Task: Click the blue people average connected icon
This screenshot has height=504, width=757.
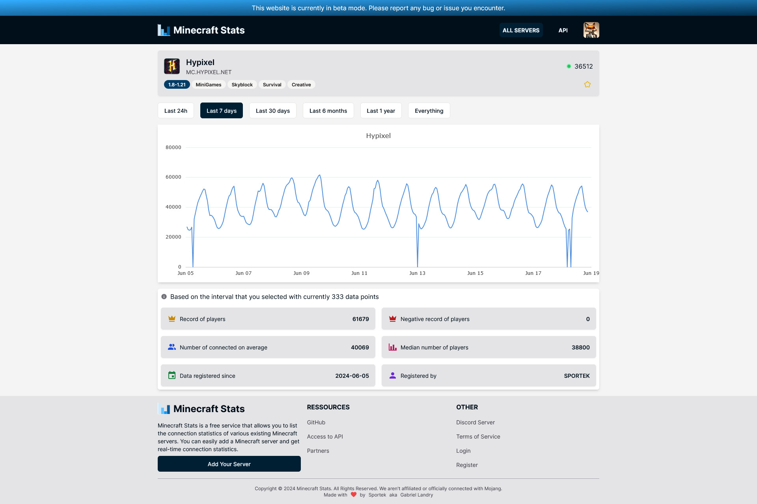Action: click(172, 347)
